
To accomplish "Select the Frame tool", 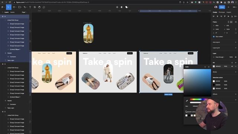I will click(x=14, y=7).
